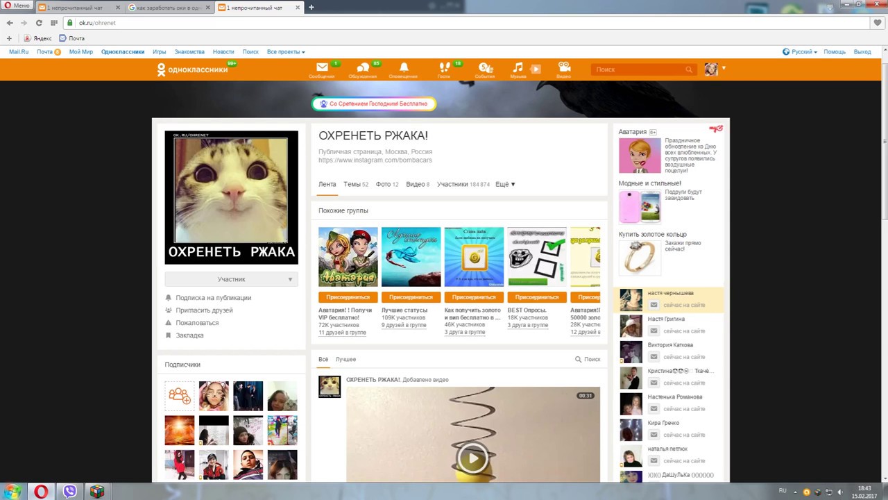Switch to the Лучшее feed filter
Image resolution: width=888 pixels, height=500 pixels.
point(345,359)
